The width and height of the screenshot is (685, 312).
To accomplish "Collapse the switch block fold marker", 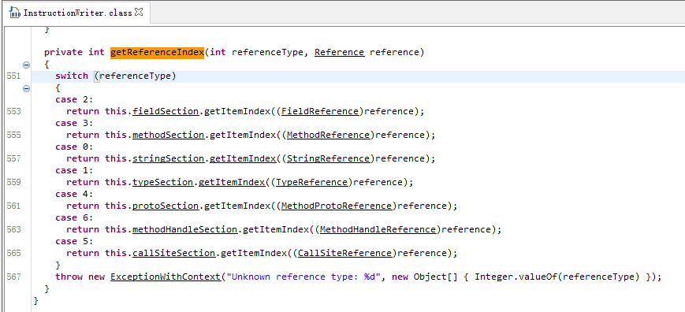I will (26, 88).
